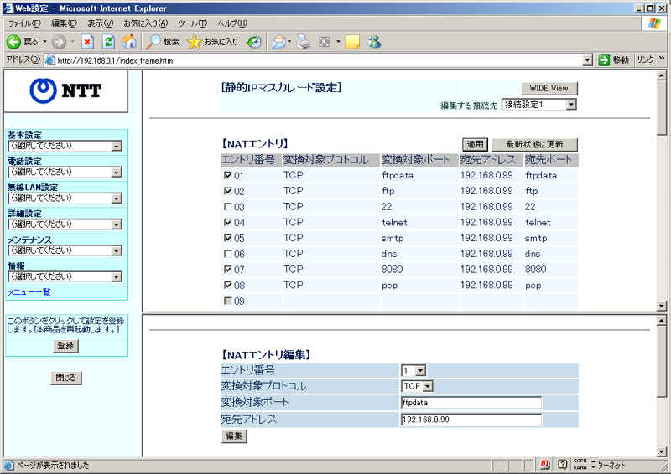Open the TCP protocol dropdown

tap(417, 386)
